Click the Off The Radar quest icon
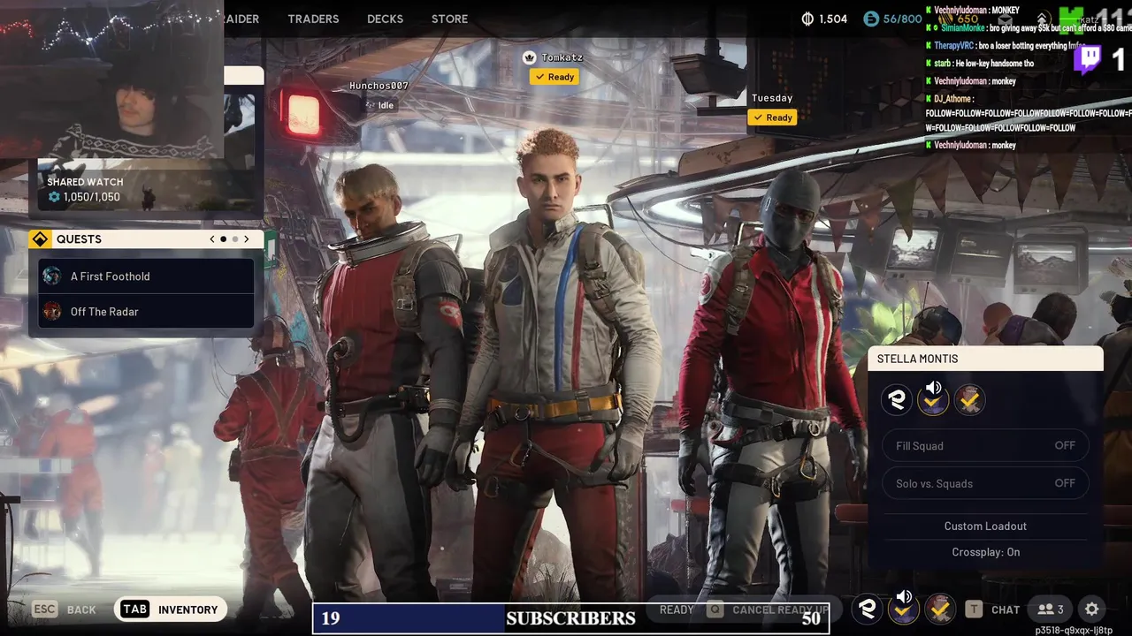This screenshot has width=1132, height=636. (x=52, y=312)
